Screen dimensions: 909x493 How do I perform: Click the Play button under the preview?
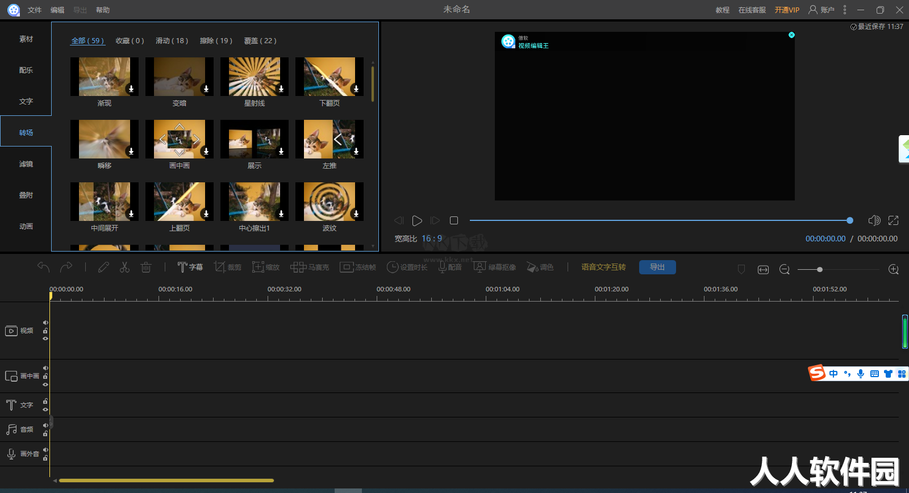coord(417,220)
